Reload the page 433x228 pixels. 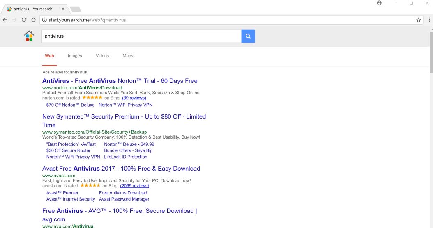click(24, 20)
